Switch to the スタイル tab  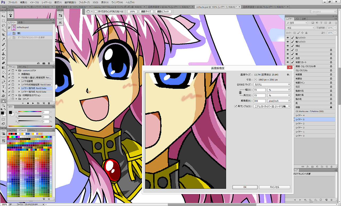click(31, 130)
